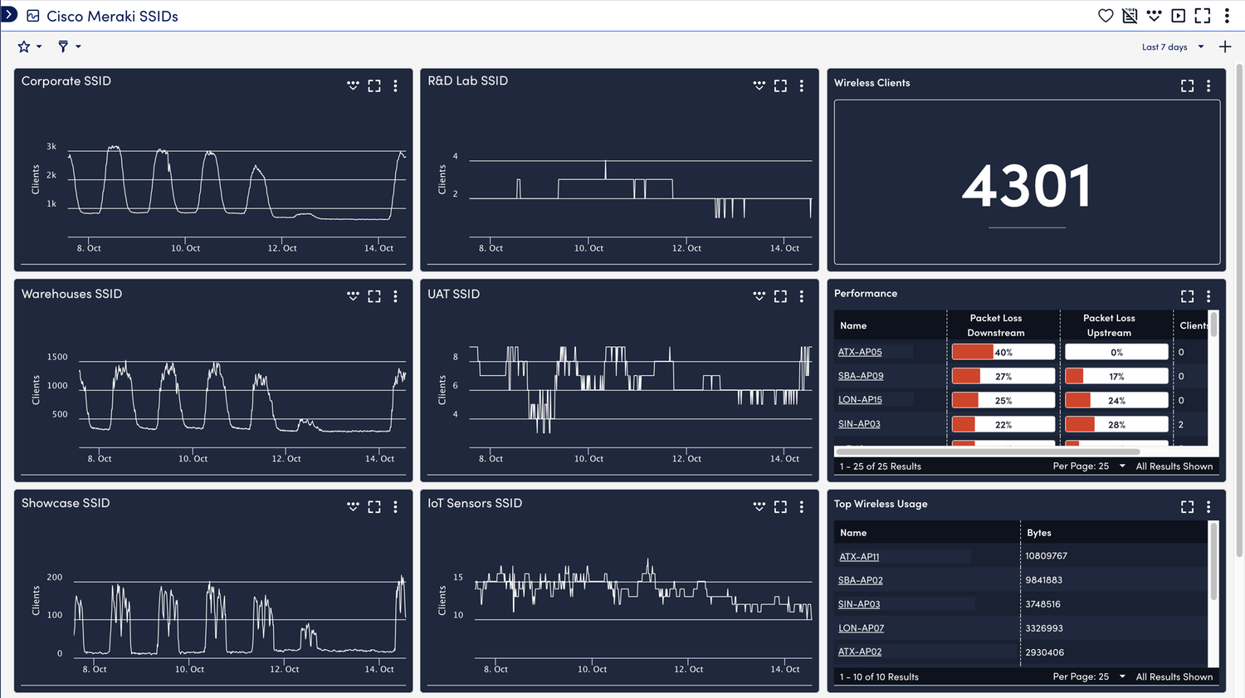Add a new tile using the plus icon
The width and height of the screenshot is (1245, 698).
[x=1225, y=46]
